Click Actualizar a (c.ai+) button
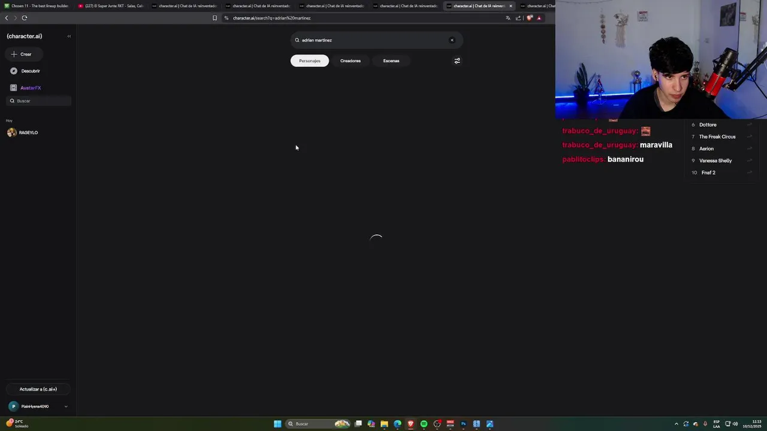 coord(38,389)
